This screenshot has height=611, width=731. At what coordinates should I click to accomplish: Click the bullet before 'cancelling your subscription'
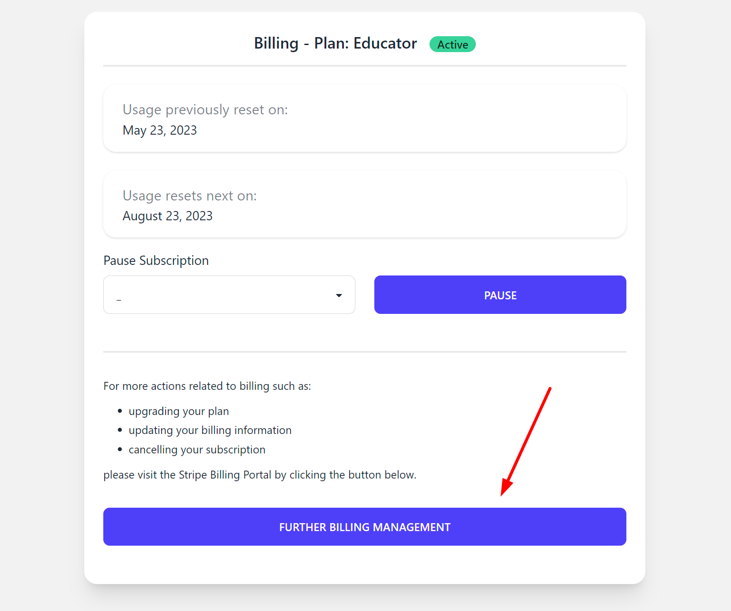tap(120, 449)
